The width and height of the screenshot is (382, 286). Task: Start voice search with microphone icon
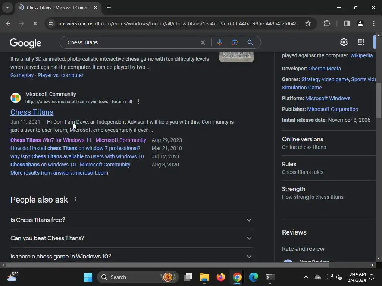click(x=219, y=42)
